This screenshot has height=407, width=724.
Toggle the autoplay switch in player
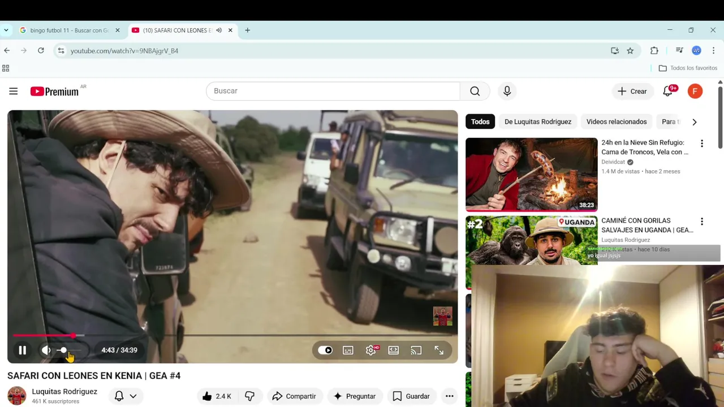coord(325,350)
